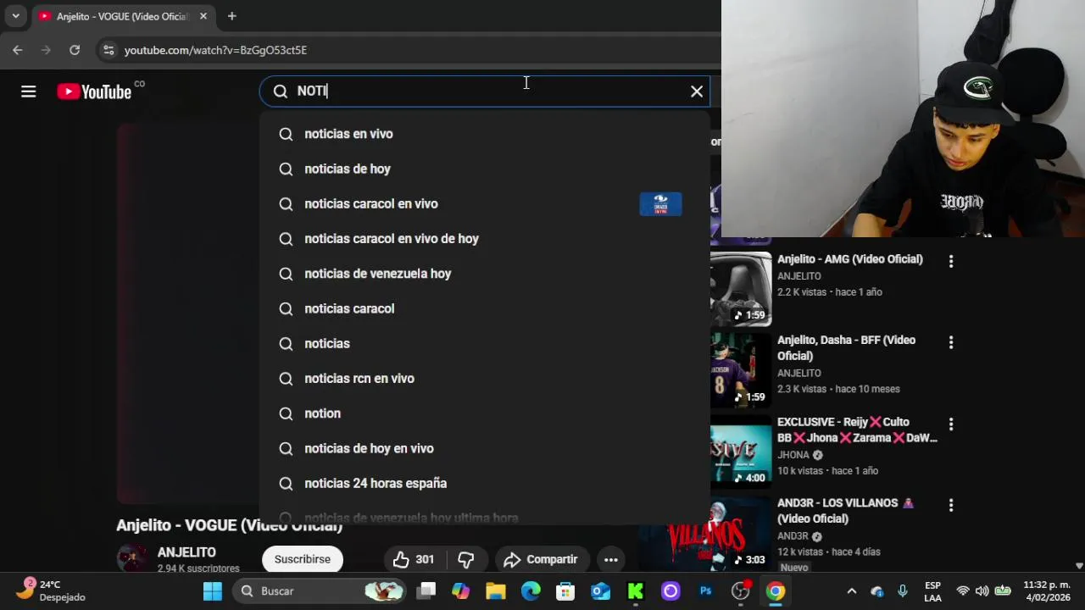Image resolution: width=1085 pixels, height=610 pixels.
Task: Pick the 'noticias caracol' suggestion
Action: [x=484, y=308]
